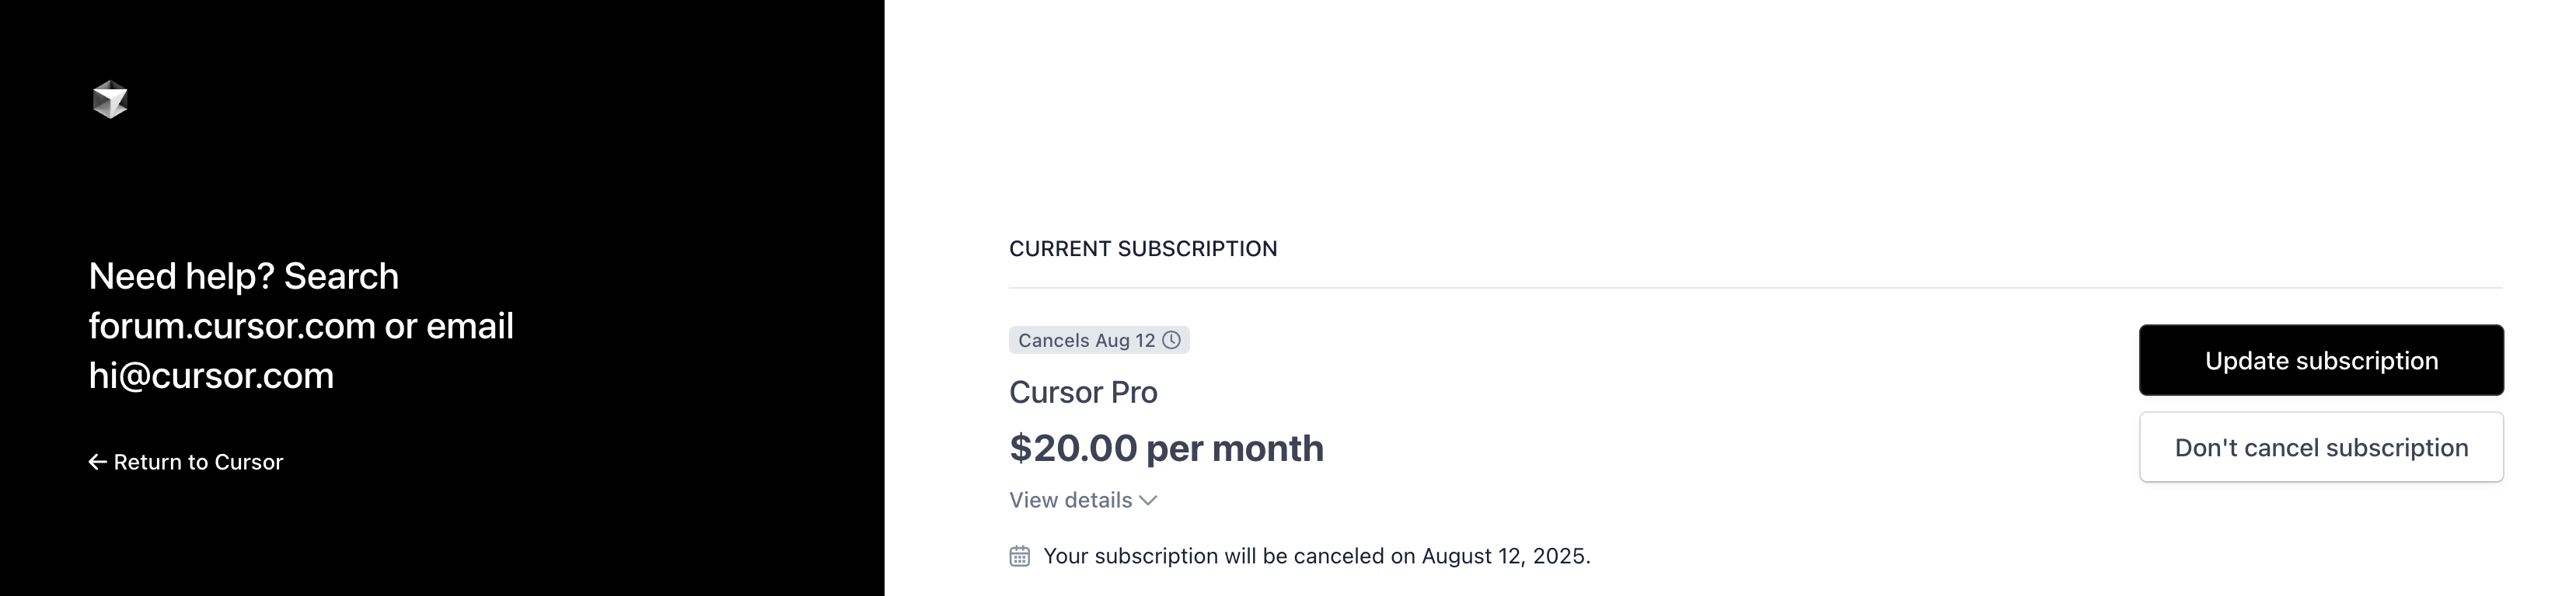2576x596 pixels.
Task: Click the Cancels Aug 12 badge
Action: [1099, 341]
